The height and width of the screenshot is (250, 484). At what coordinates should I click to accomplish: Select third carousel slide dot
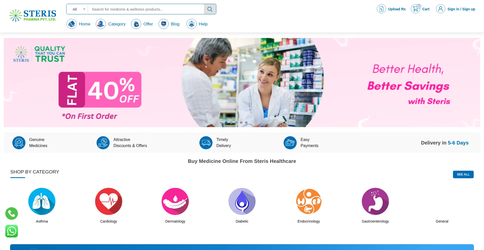pyautogui.click(x=236, y=123)
